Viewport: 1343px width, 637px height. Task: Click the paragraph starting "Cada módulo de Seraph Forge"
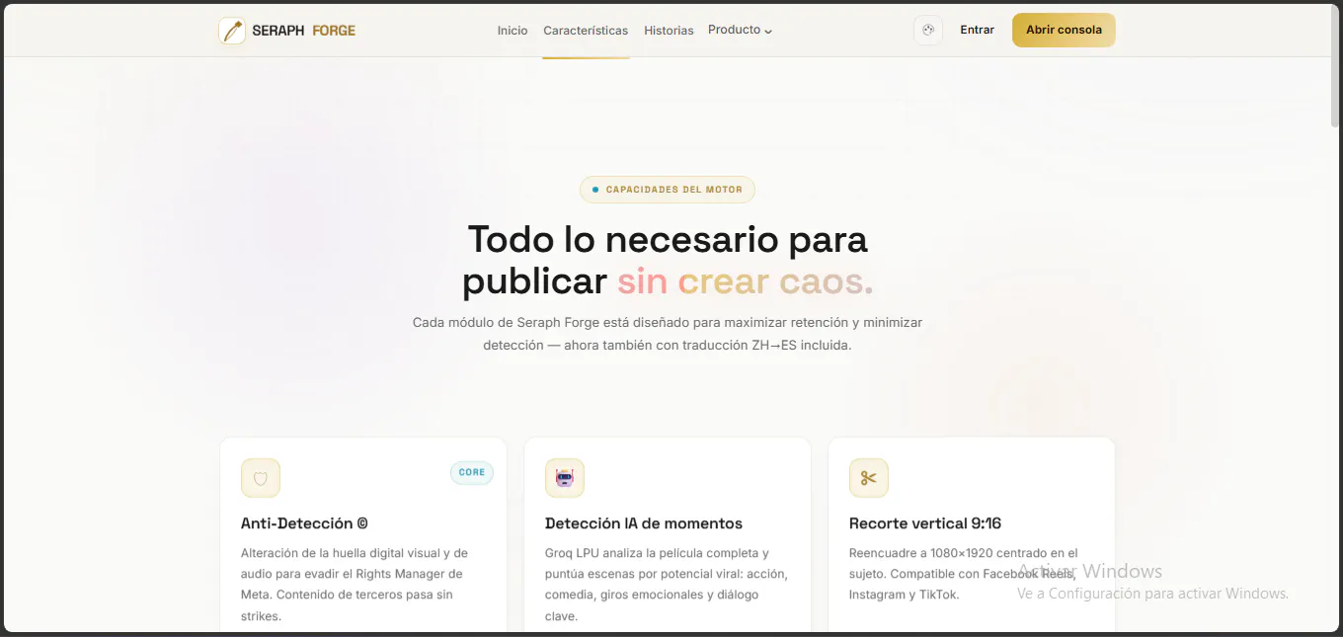click(x=668, y=334)
